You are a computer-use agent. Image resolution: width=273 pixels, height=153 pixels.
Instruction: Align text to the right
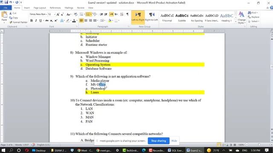[90, 20]
